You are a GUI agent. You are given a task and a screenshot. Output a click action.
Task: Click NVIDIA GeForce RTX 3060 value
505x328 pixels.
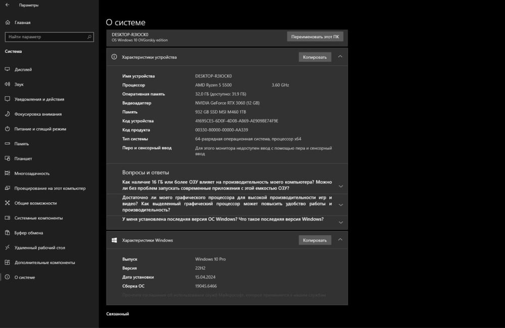(227, 103)
